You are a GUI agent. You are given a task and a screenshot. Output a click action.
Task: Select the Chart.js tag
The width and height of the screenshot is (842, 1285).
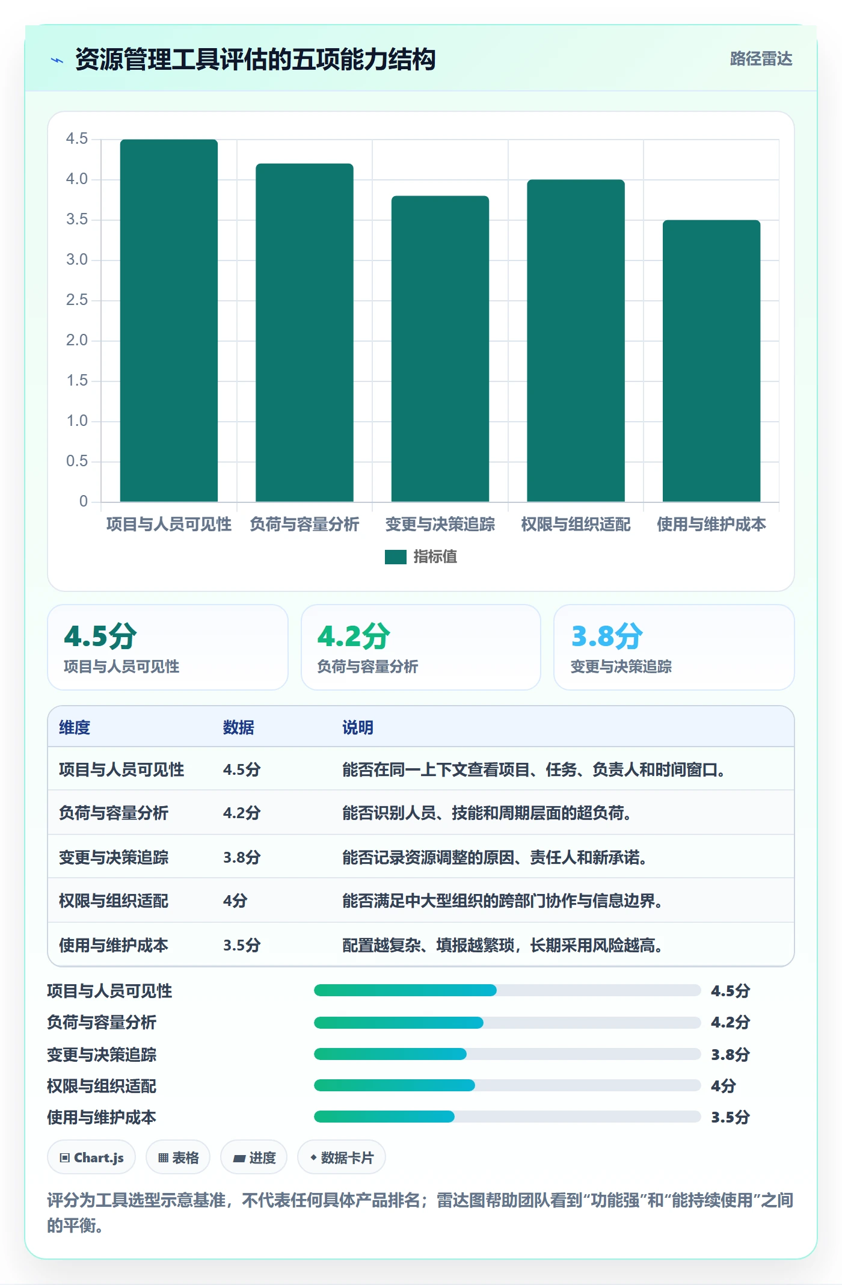pyautogui.click(x=91, y=1157)
